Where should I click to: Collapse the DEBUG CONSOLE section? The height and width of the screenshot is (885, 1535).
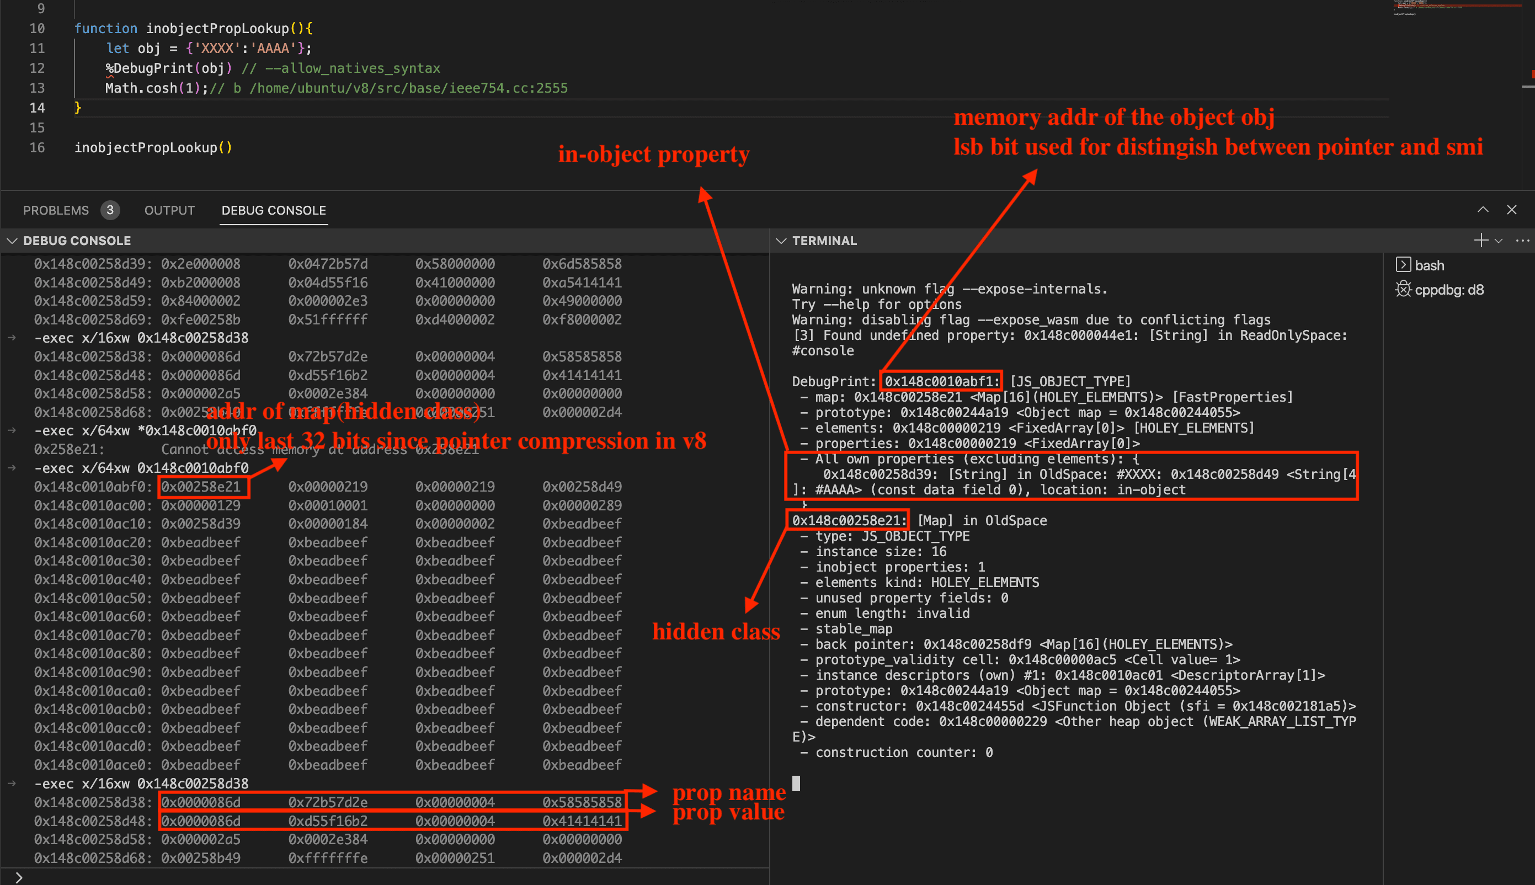pyautogui.click(x=12, y=241)
